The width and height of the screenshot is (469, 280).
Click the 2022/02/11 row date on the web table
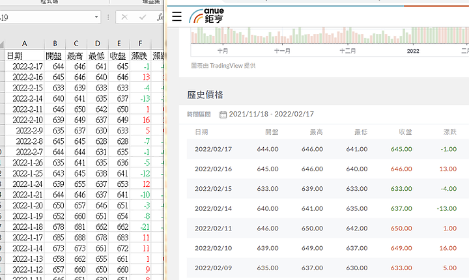pos(213,229)
